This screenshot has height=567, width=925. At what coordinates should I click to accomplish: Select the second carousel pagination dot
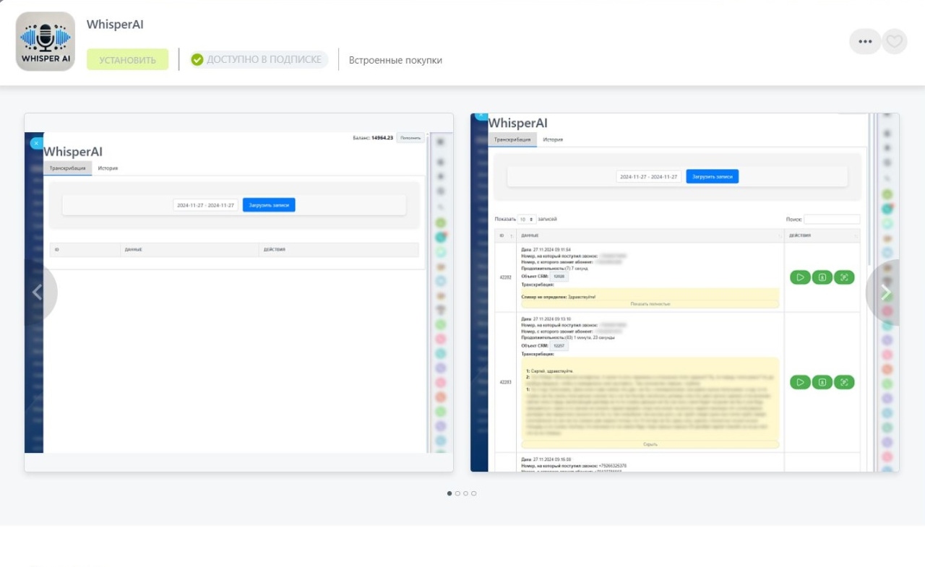(x=457, y=493)
